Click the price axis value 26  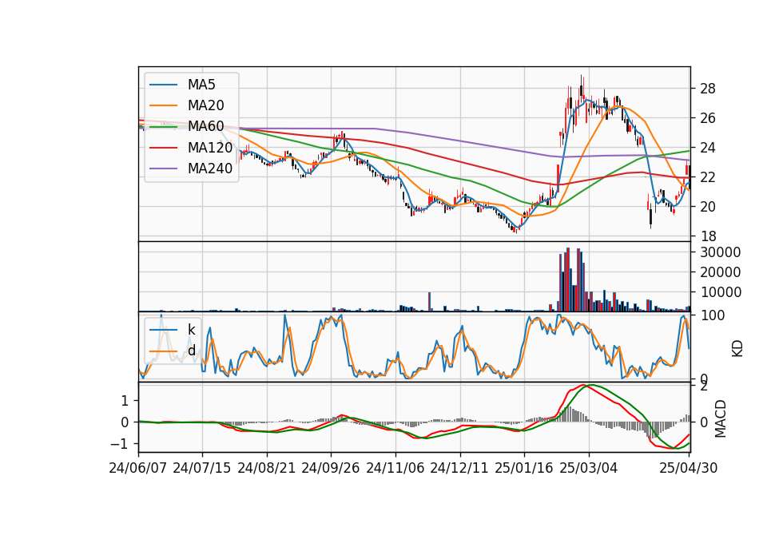point(708,118)
